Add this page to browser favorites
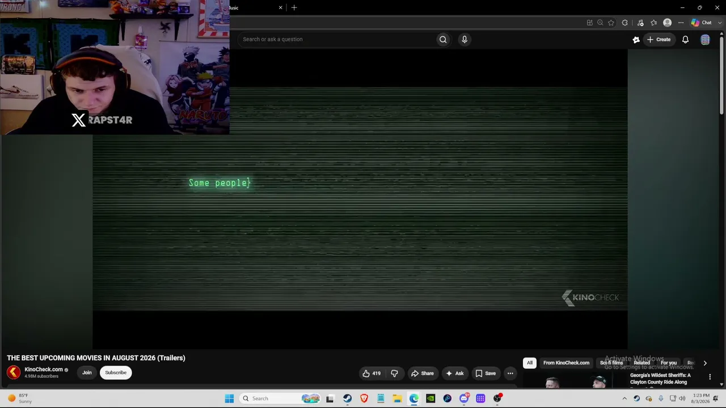Image resolution: width=726 pixels, height=408 pixels. [611, 23]
